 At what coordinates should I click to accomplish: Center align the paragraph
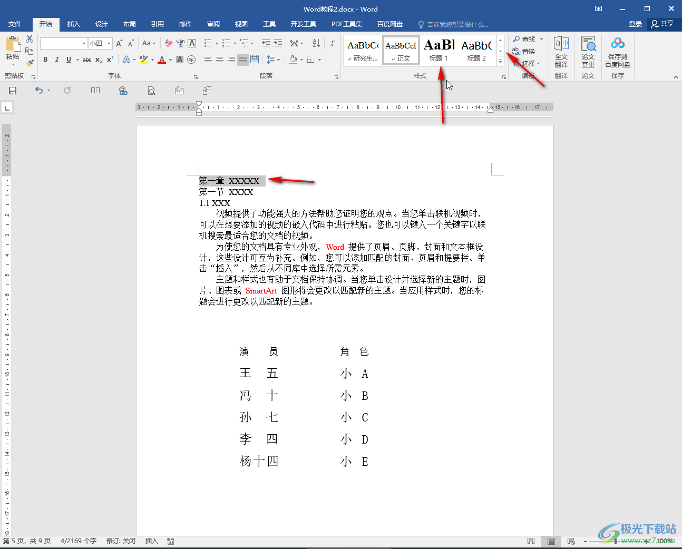(220, 60)
